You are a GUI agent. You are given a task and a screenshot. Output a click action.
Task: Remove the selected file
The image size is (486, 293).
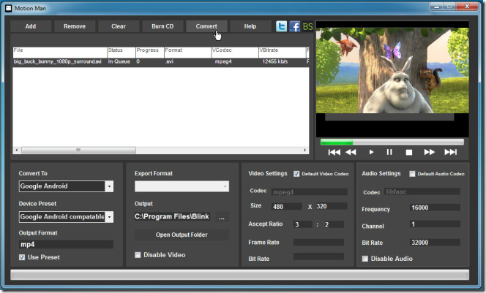pyautogui.click(x=75, y=26)
